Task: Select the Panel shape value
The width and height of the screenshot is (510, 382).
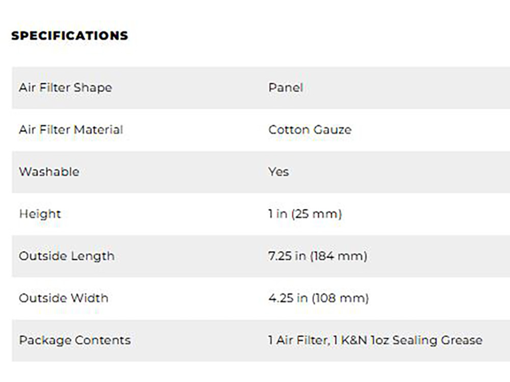Action: tap(286, 88)
